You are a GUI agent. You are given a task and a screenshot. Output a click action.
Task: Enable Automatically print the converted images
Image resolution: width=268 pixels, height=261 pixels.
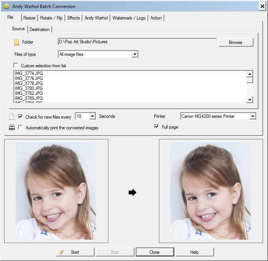pyautogui.click(x=20, y=127)
